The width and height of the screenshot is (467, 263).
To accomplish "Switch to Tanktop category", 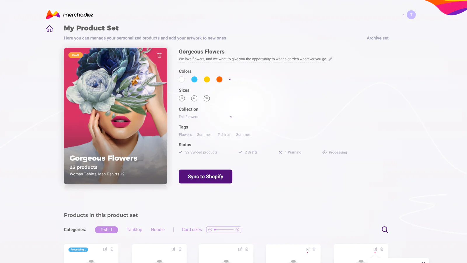I will coord(134,230).
